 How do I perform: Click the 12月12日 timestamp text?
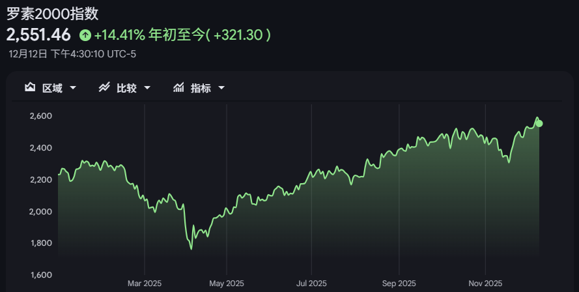pos(72,54)
